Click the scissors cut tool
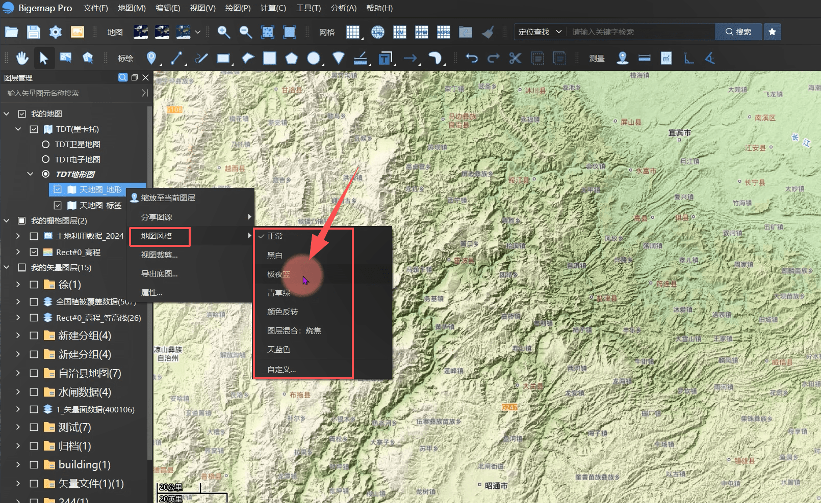This screenshot has width=821, height=503. point(516,58)
